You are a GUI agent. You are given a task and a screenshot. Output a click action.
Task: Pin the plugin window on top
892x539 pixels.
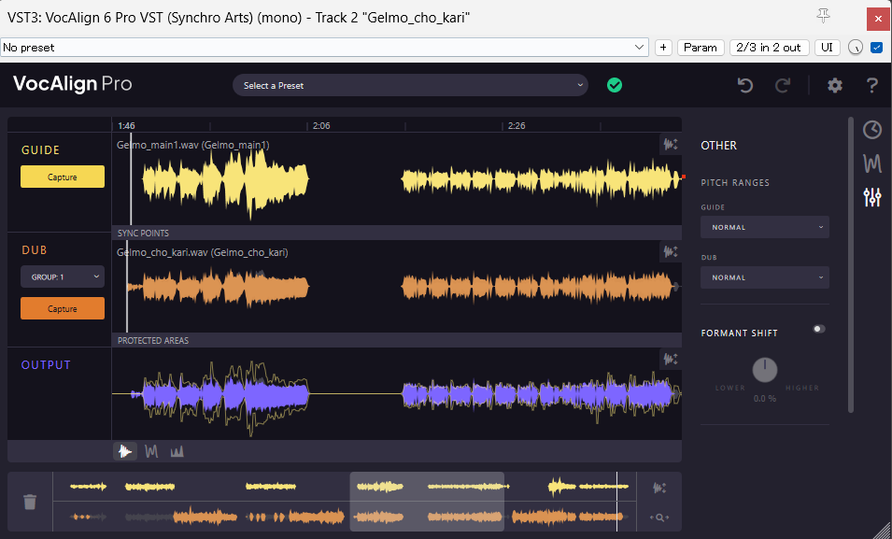pyautogui.click(x=823, y=17)
